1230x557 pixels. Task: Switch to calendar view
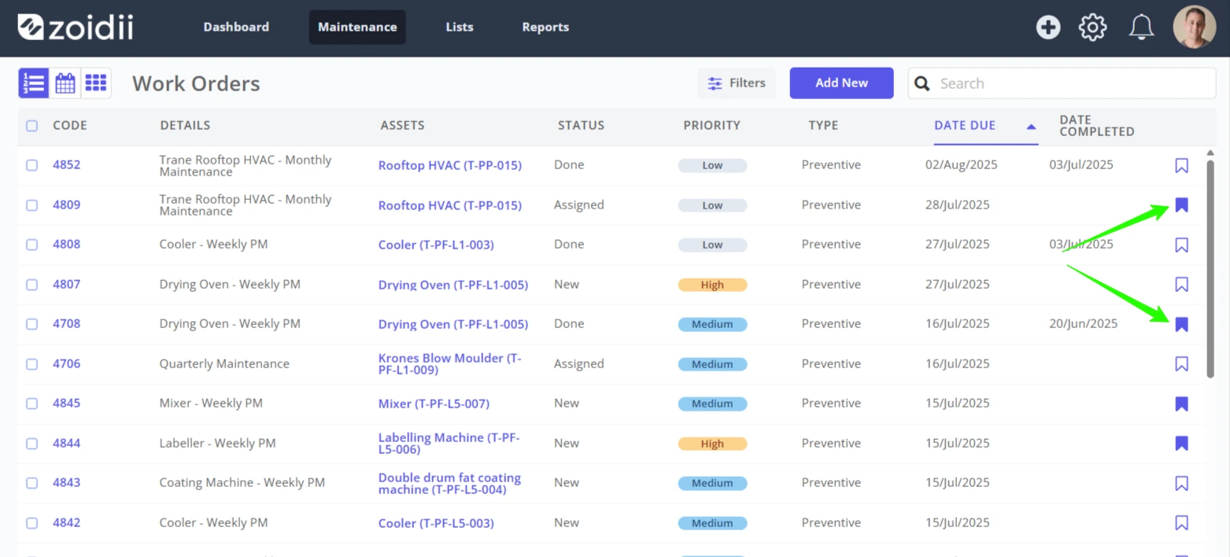pyautogui.click(x=65, y=83)
